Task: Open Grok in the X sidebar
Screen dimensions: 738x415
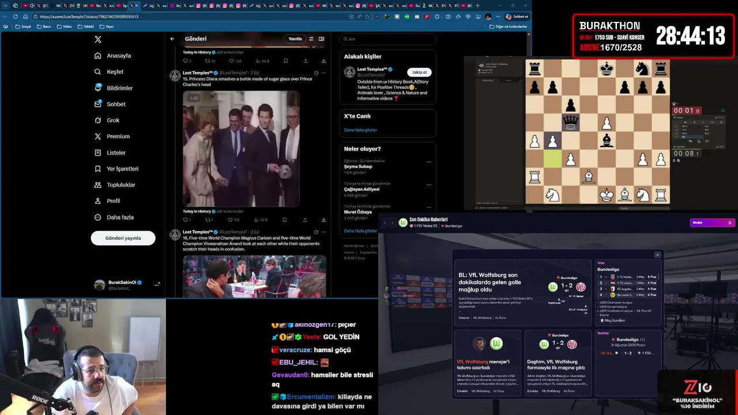Action: [107, 120]
